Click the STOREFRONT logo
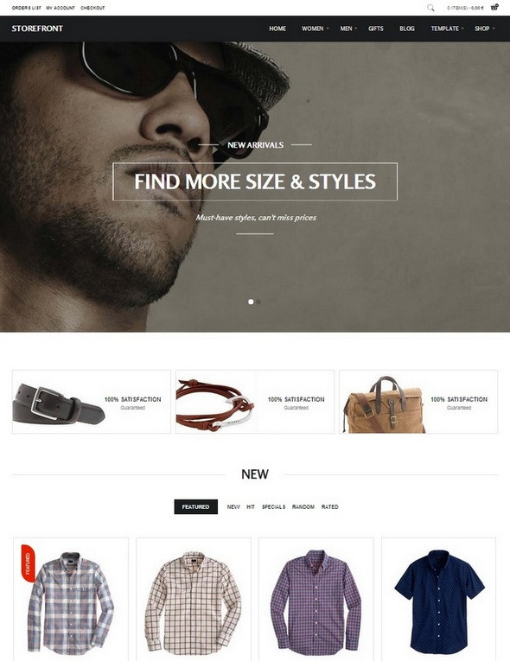This screenshot has height=661, width=510. 37,29
